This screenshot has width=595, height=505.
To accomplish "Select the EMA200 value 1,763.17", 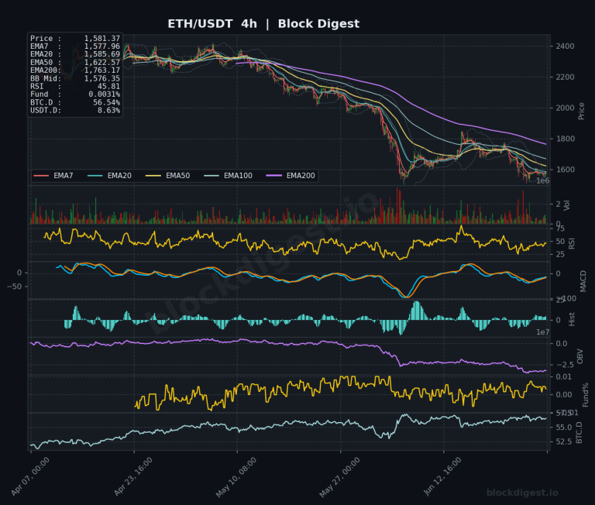I will tap(102, 70).
